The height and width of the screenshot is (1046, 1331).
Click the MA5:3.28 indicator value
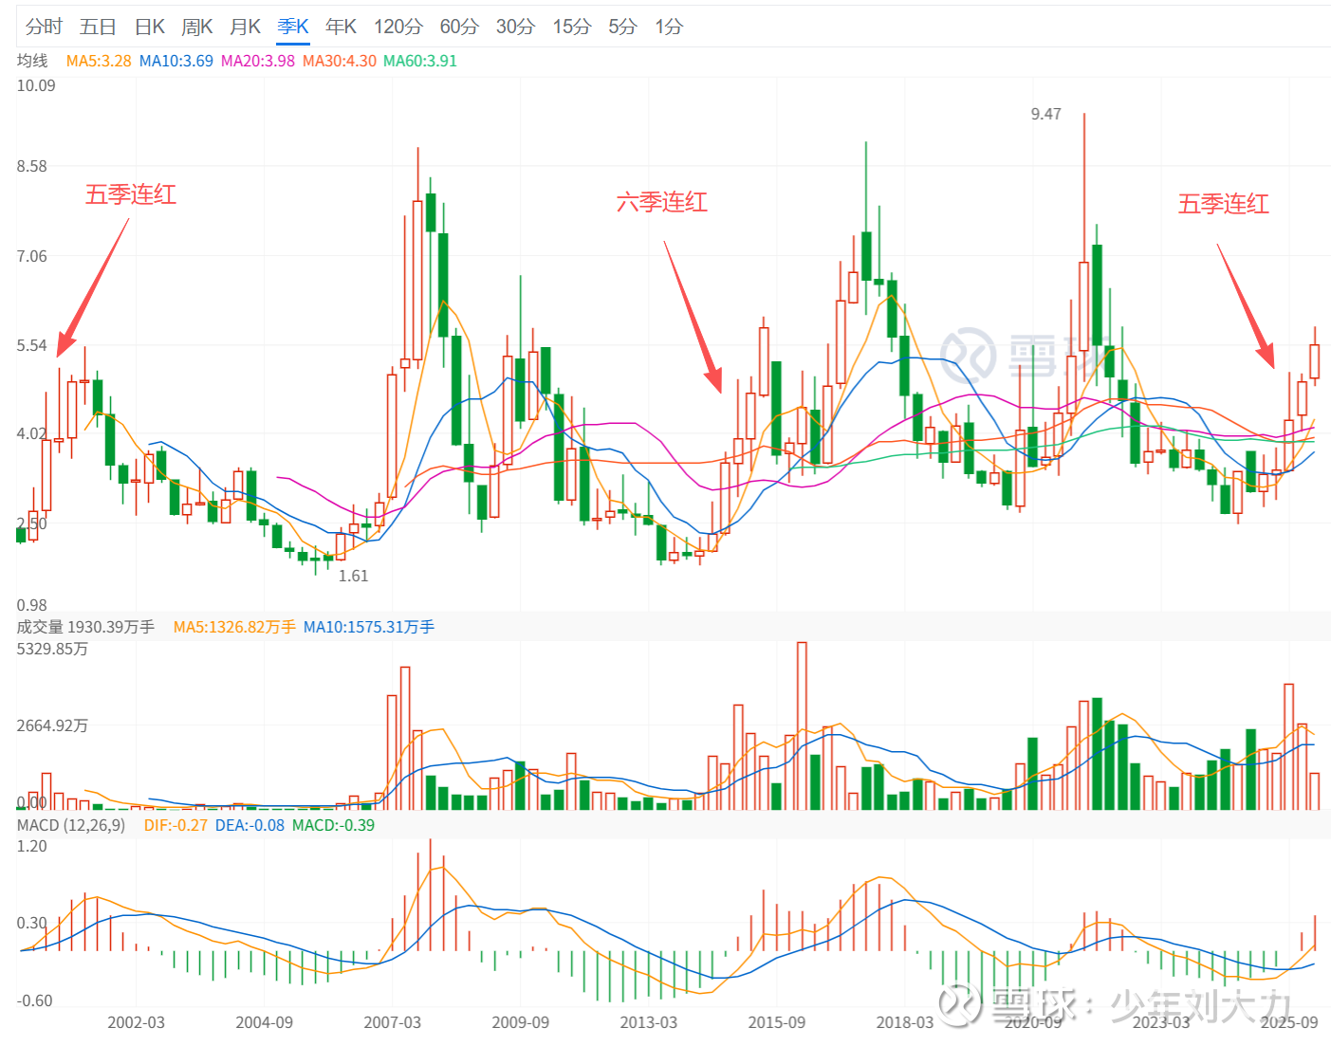[99, 61]
